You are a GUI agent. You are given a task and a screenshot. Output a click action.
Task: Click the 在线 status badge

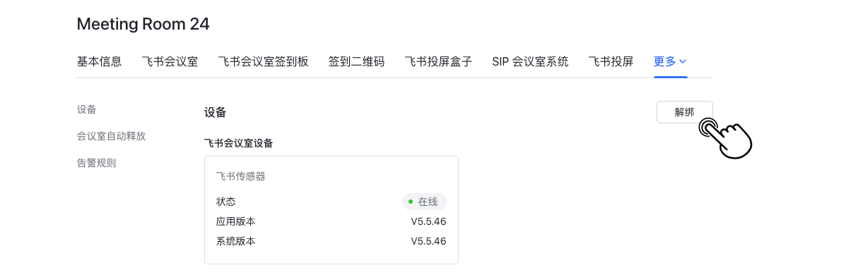(x=424, y=202)
